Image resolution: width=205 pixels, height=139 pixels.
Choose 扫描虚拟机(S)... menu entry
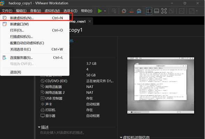[x=35, y=37]
